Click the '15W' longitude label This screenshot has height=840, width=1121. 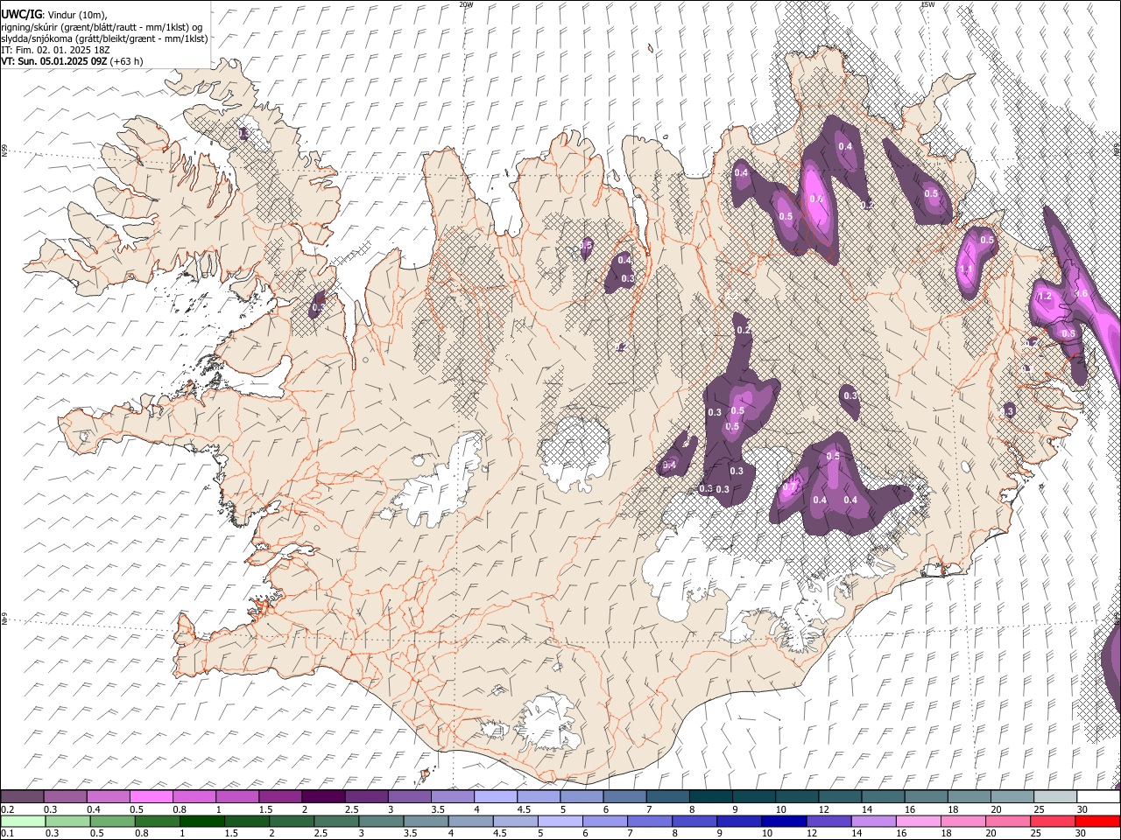[x=927, y=4]
